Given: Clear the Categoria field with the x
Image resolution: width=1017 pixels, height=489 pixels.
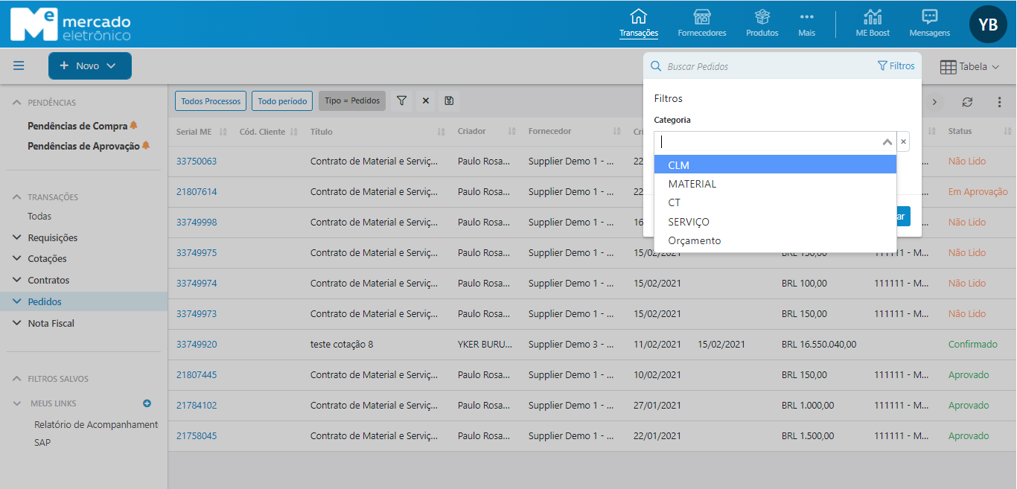Looking at the screenshot, I should point(903,141).
